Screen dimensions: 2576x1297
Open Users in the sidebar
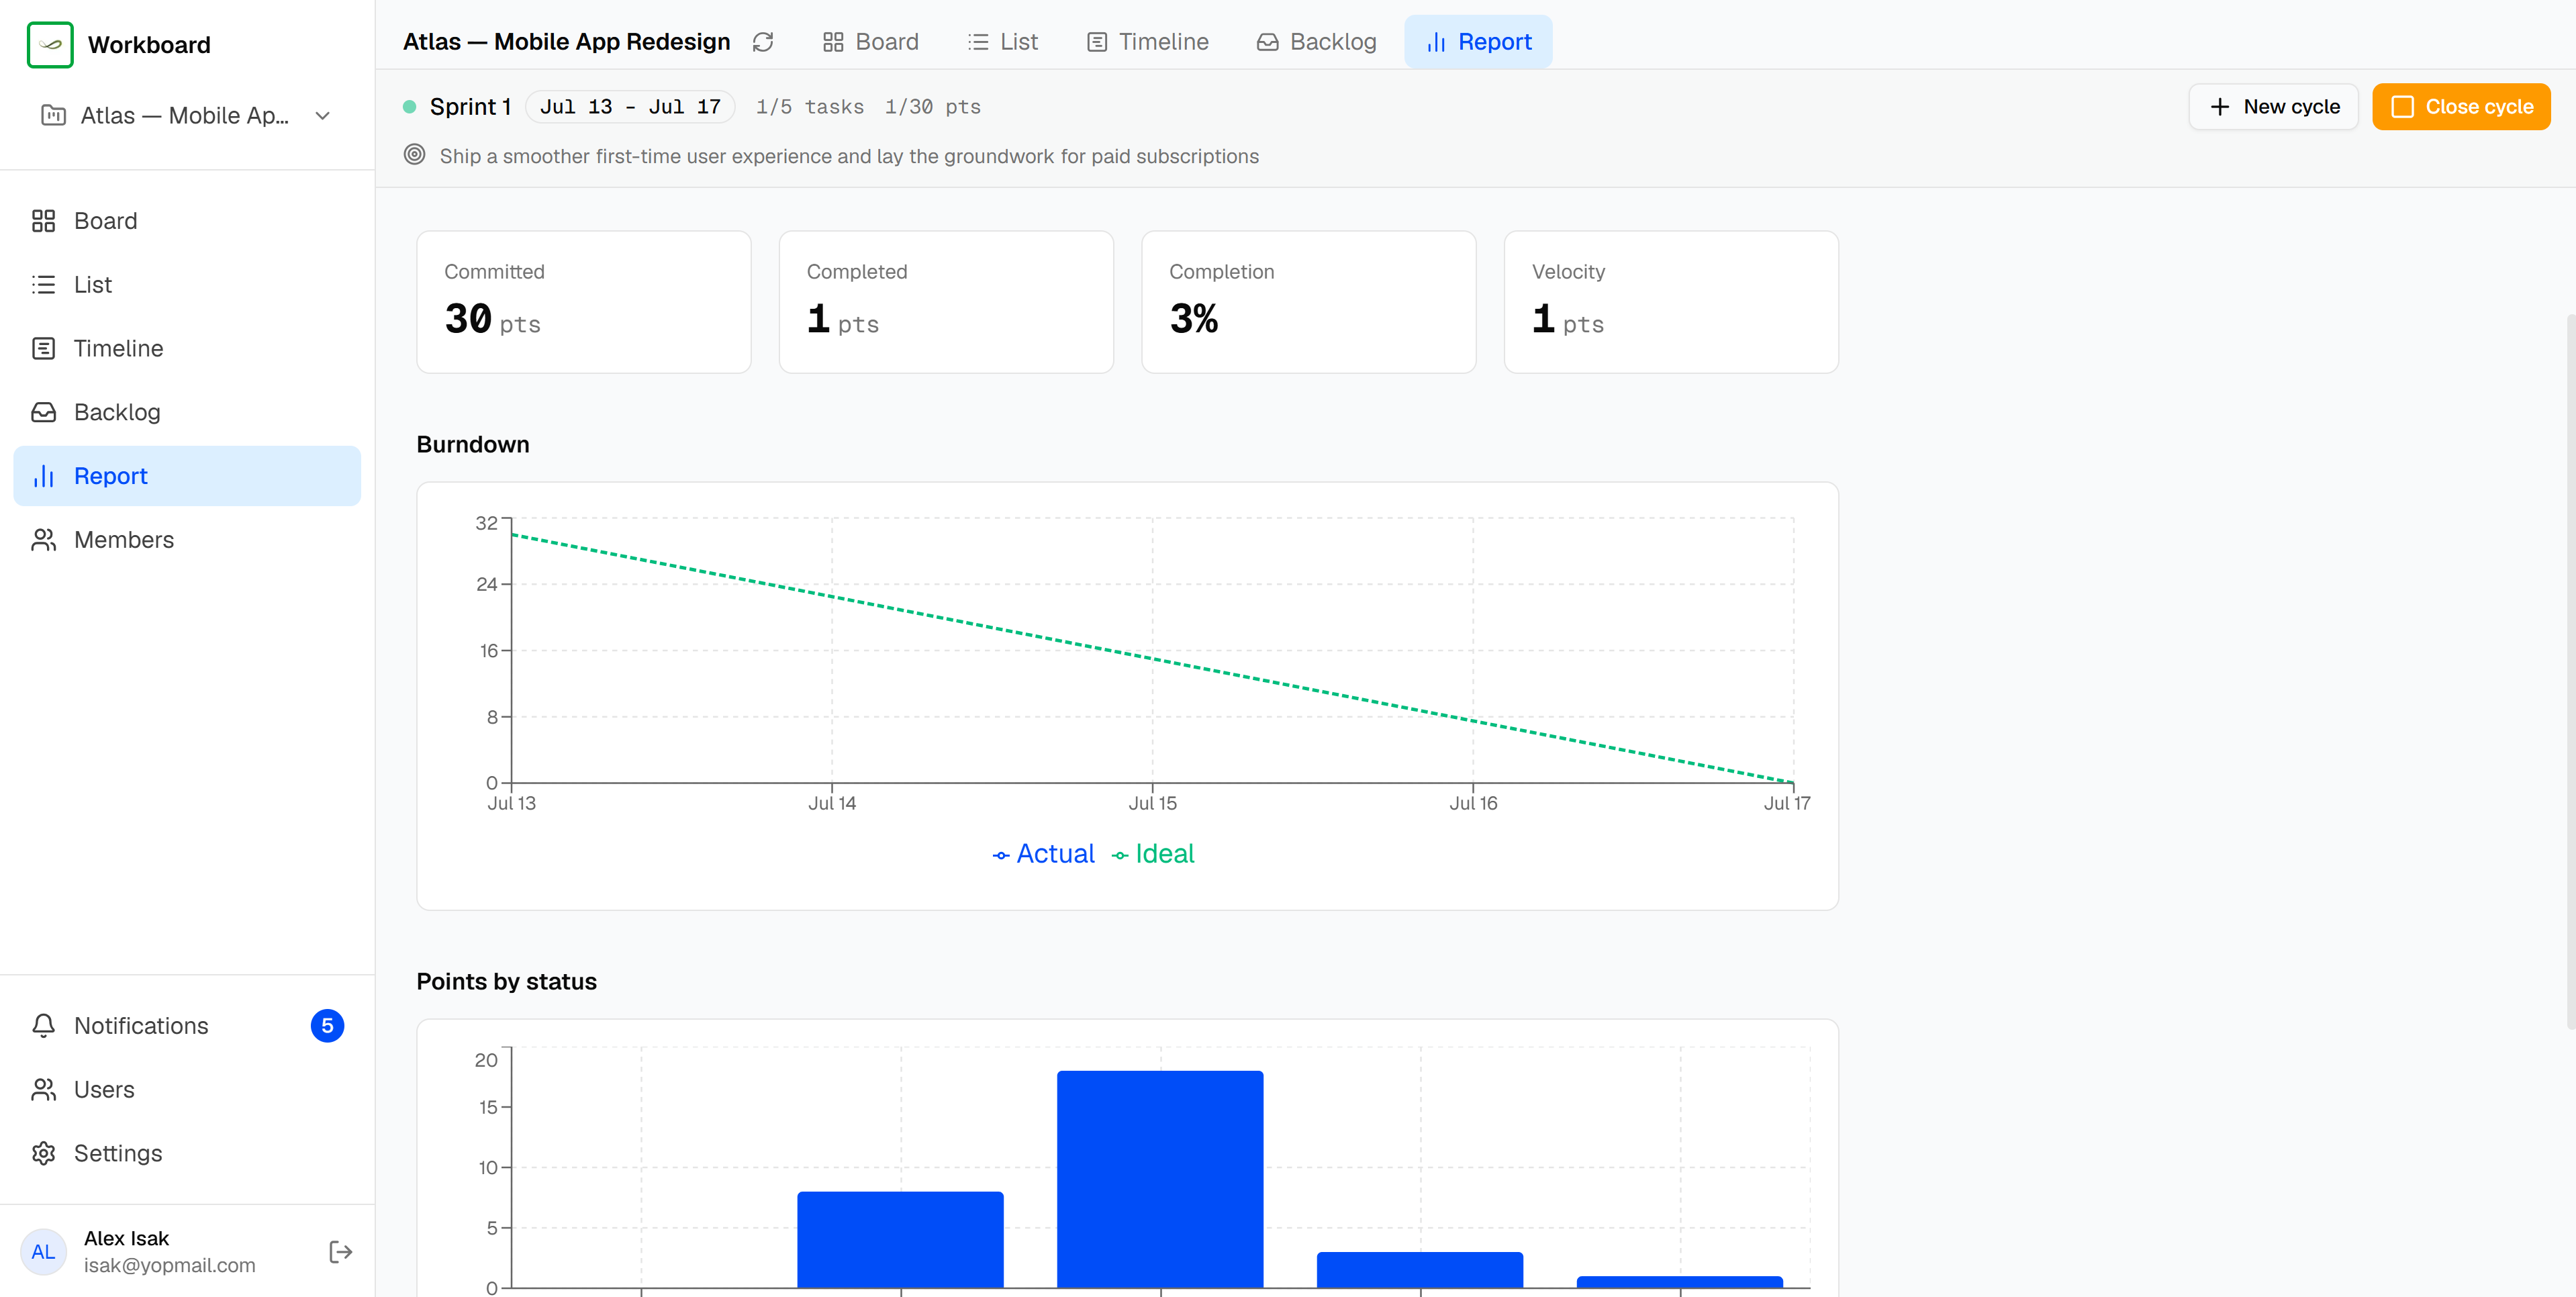(x=187, y=1090)
